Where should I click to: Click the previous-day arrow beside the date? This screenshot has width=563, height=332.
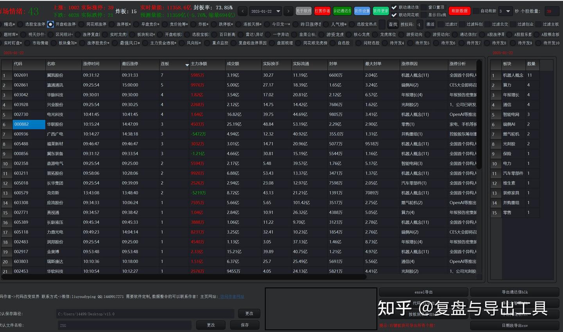[x=242, y=11]
